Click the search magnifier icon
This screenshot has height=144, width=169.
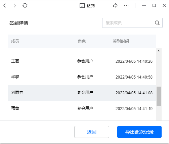(x=157, y=23)
